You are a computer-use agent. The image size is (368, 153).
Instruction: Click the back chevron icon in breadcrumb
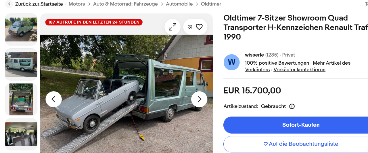tap(9, 4)
